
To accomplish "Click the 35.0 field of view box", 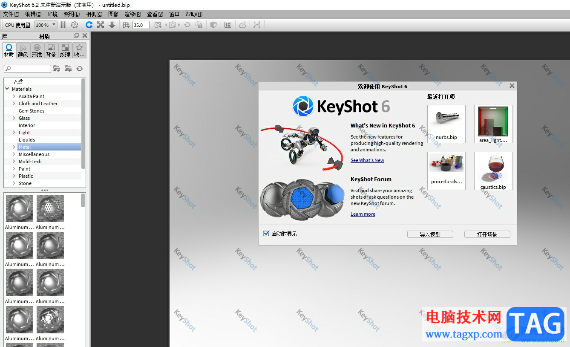I will click(141, 25).
